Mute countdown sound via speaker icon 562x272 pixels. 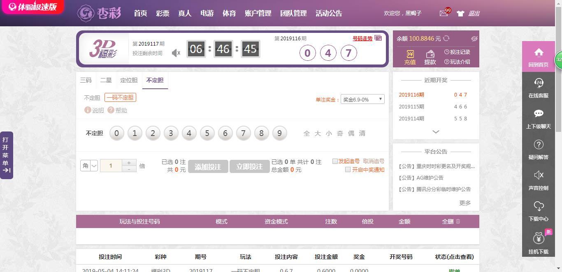(176, 53)
